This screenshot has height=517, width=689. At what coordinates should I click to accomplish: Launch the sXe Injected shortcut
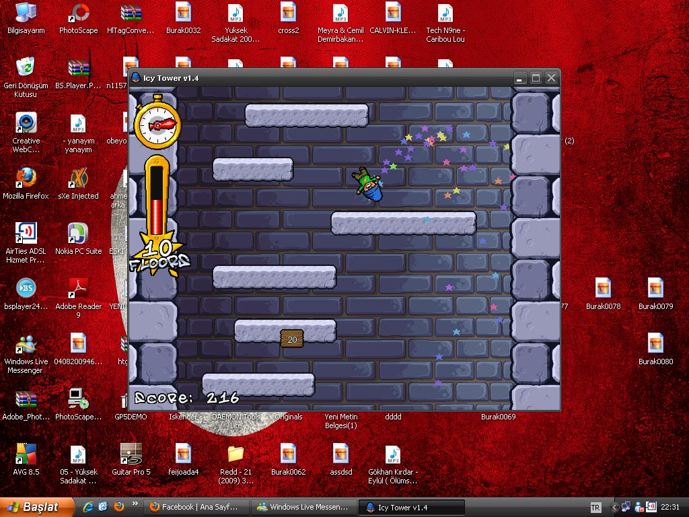point(78,184)
